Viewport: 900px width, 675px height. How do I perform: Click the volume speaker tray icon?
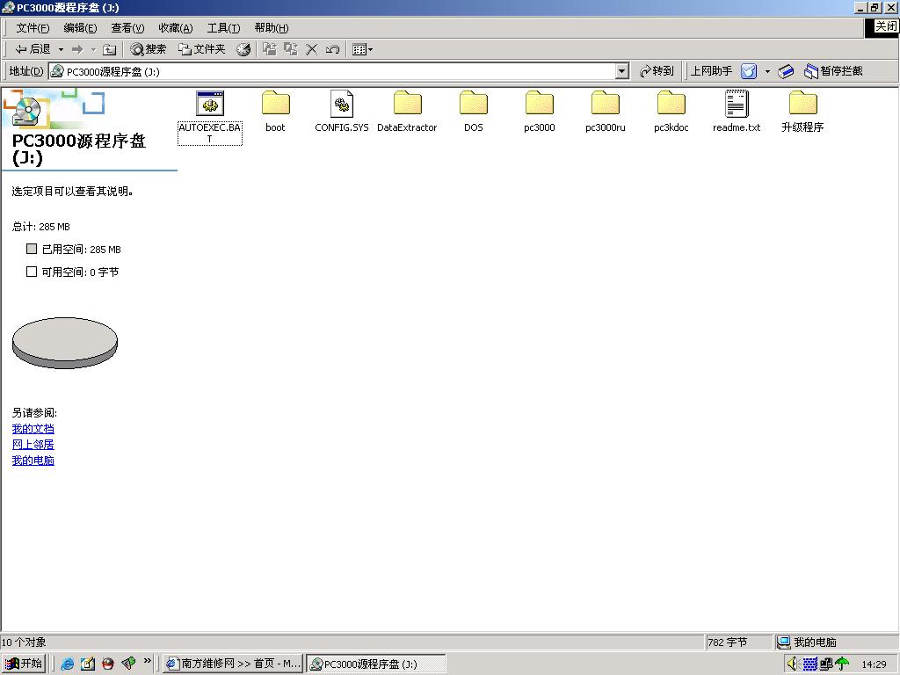(x=794, y=664)
